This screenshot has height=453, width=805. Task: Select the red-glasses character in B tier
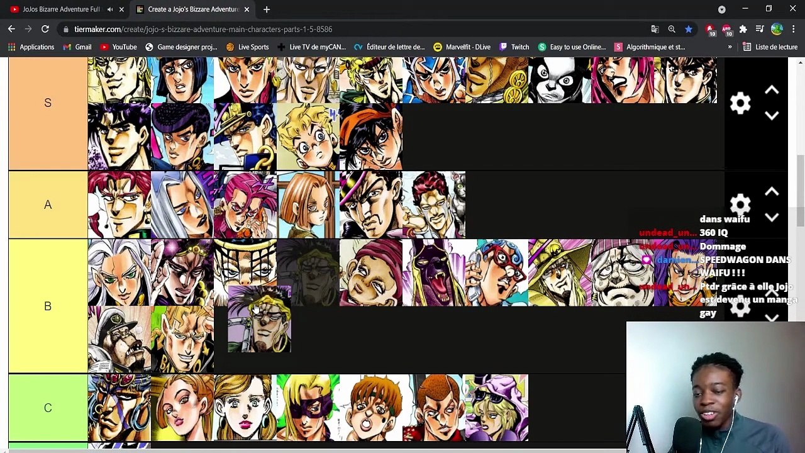497,272
